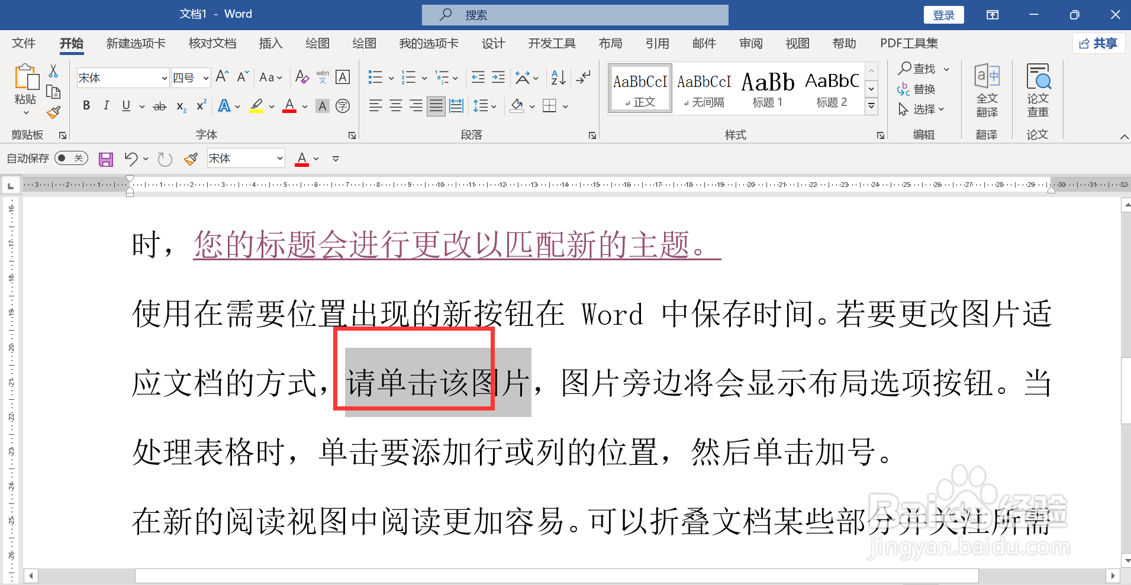Switch to the PDF工具集 tab

point(908,43)
